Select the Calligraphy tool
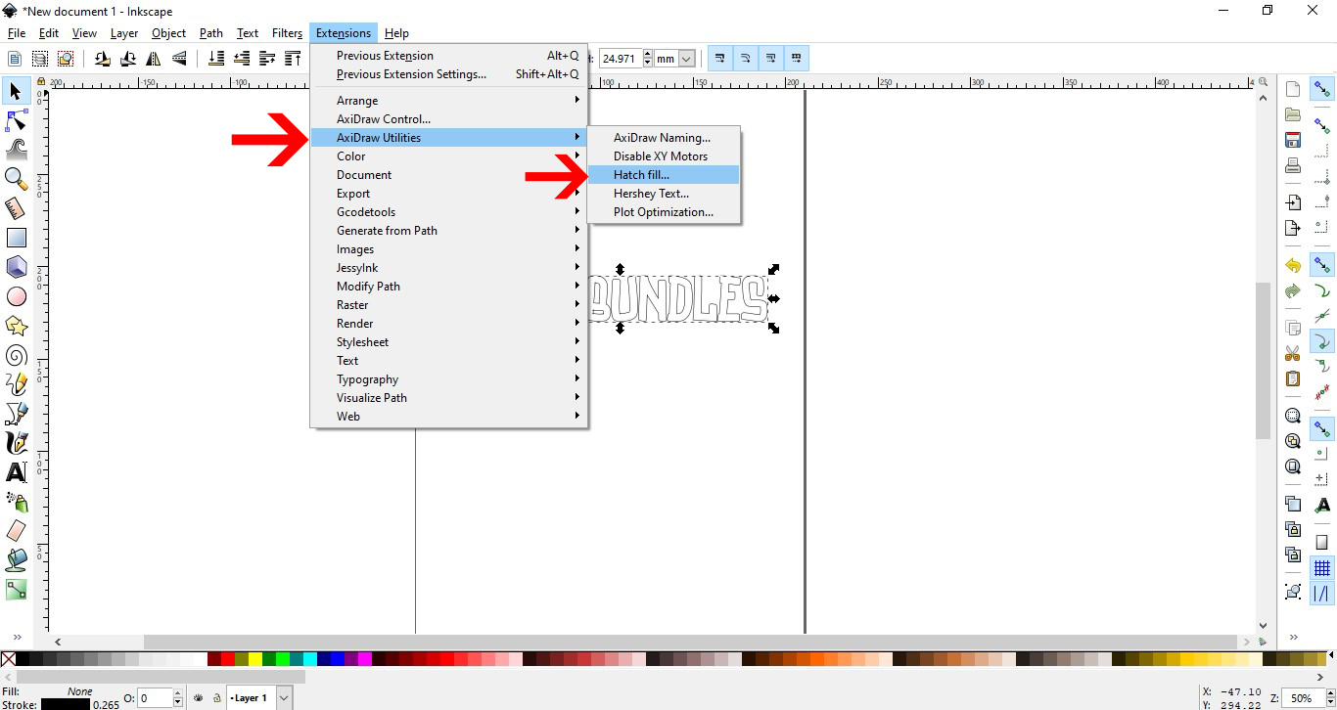The height and width of the screenshot is (710, 1337). (16, 443)
